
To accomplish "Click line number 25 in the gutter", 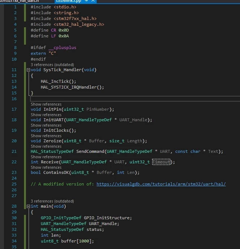I will (14, 184).
